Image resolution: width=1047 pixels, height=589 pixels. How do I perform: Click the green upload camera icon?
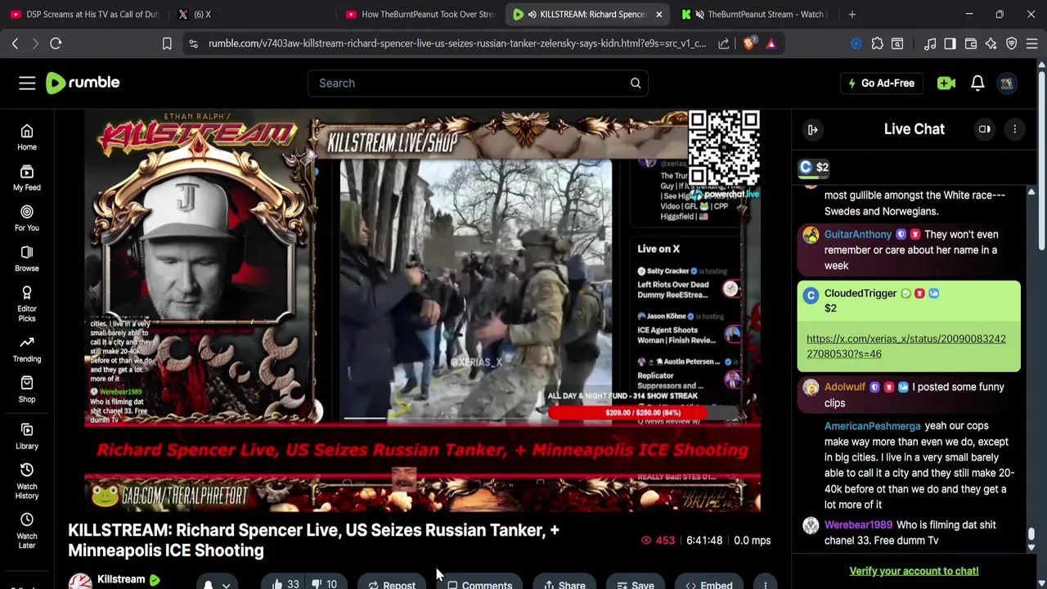[946, 83]
